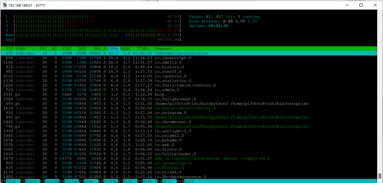Click the Tasks: 81, 457 thr line
Viewport: 383px width, 183px height.
click(x=224, y=17)
